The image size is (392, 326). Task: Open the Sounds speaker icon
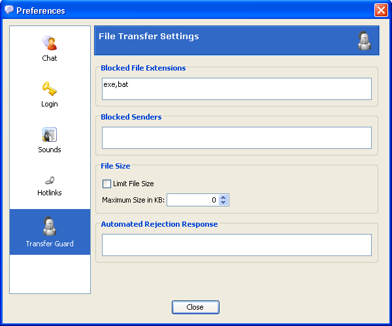coord(50,135)
